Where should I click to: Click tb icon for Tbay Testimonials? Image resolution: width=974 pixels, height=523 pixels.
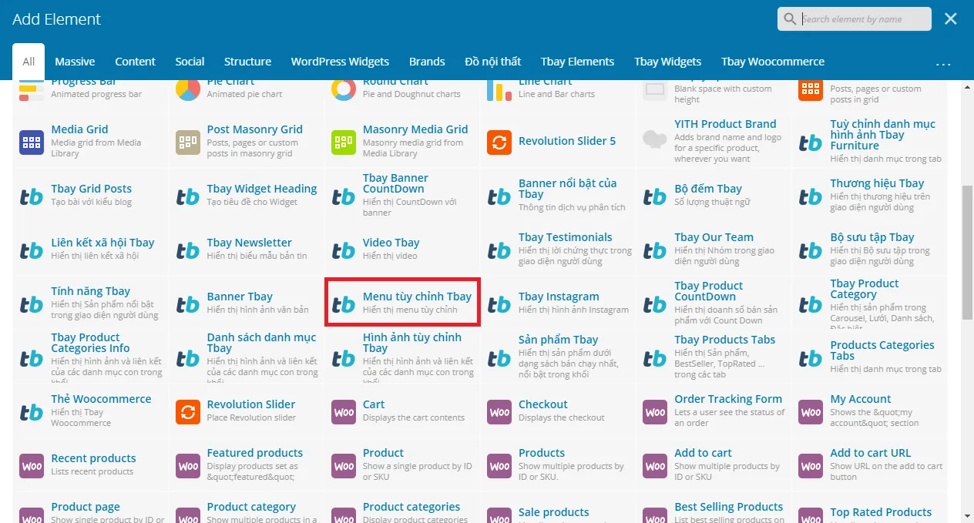[x=499, y=250]
